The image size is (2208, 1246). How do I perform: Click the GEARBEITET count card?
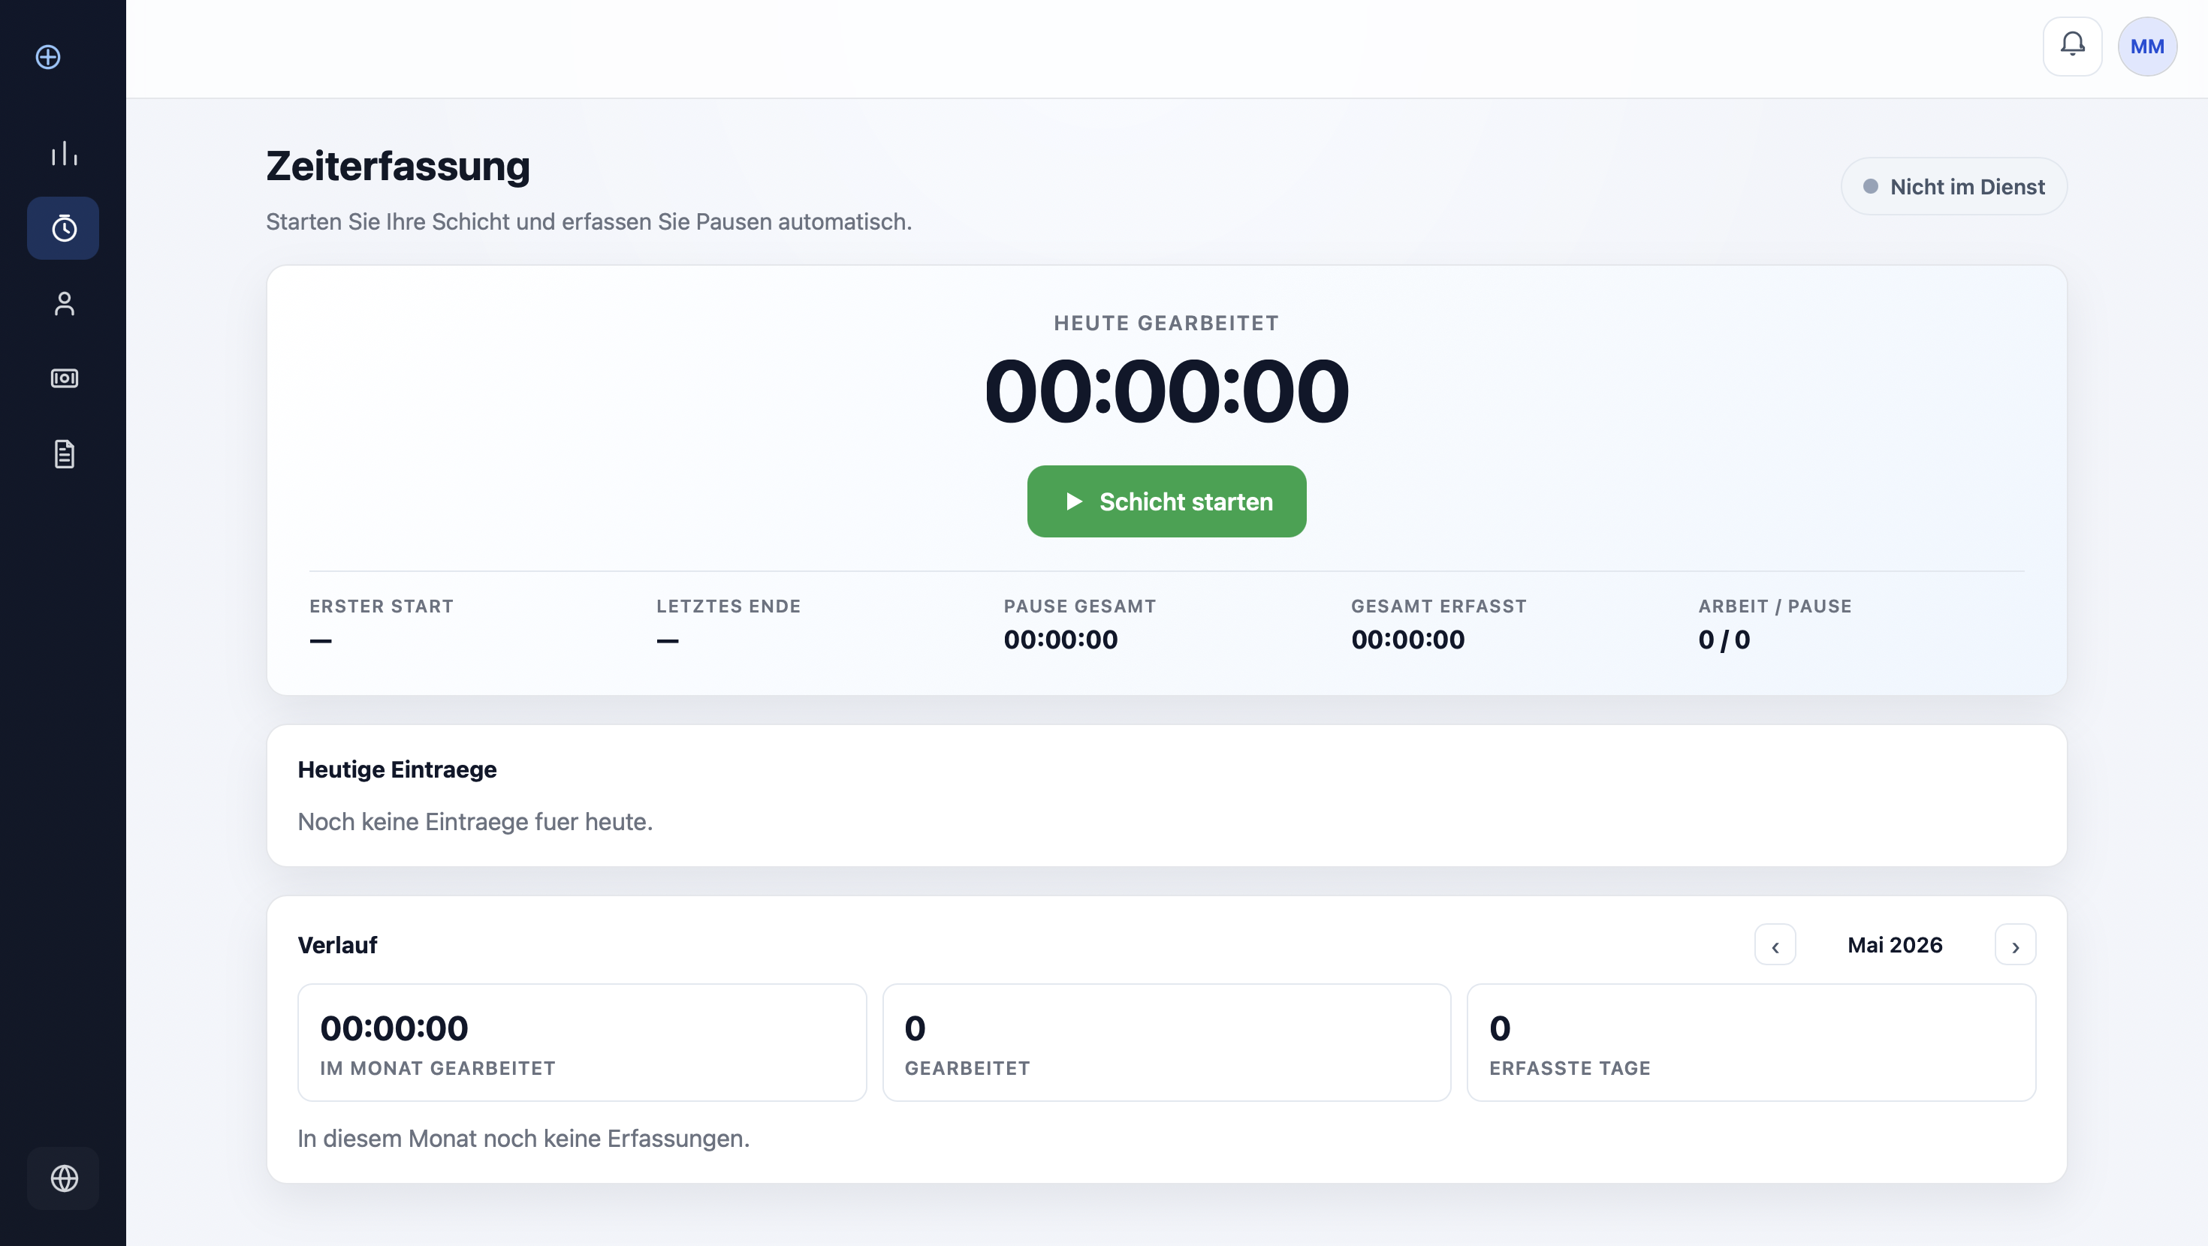(x=1166, y=1043)
